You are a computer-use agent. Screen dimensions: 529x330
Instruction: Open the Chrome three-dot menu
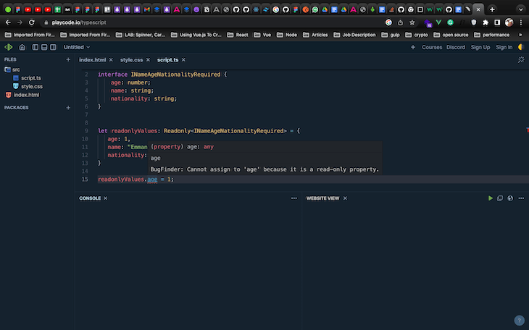[521, 22]
